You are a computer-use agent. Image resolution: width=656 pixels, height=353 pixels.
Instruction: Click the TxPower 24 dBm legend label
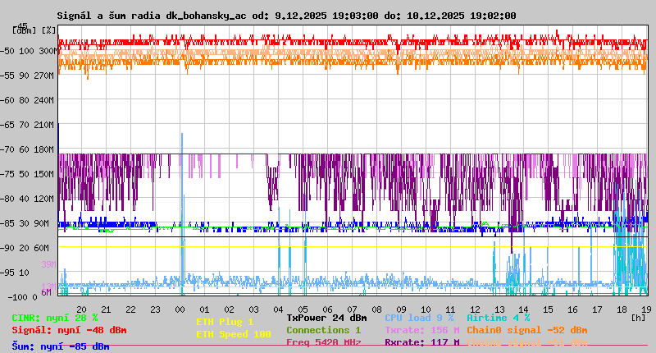(x=326, y=318)
